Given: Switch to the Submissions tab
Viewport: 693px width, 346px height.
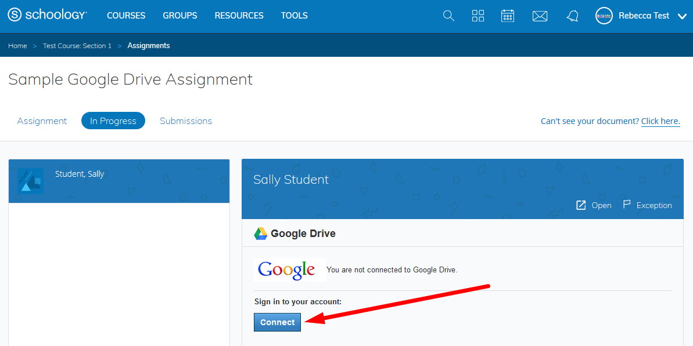Looking at the screenshot, I should pyautogui.click(x=186, y=121).
